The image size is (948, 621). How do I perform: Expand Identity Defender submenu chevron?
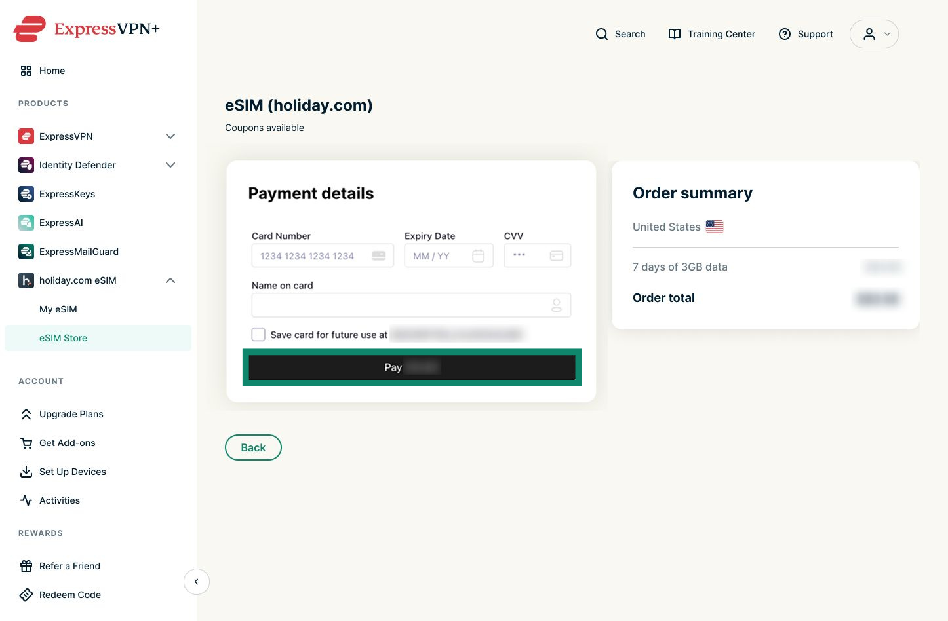(170, 165)
